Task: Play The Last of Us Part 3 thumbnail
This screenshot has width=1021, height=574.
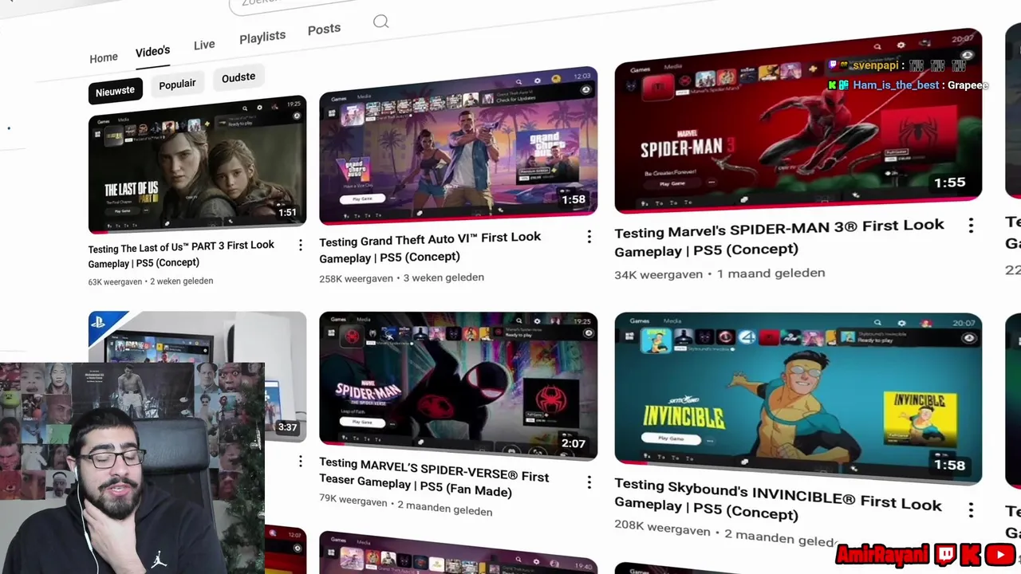Action: (x=197, y=164)
